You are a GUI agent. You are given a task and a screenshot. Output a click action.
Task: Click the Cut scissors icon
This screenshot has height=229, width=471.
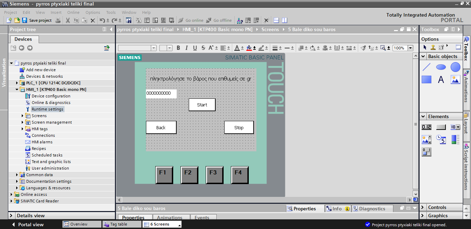(x=68, y=20)
